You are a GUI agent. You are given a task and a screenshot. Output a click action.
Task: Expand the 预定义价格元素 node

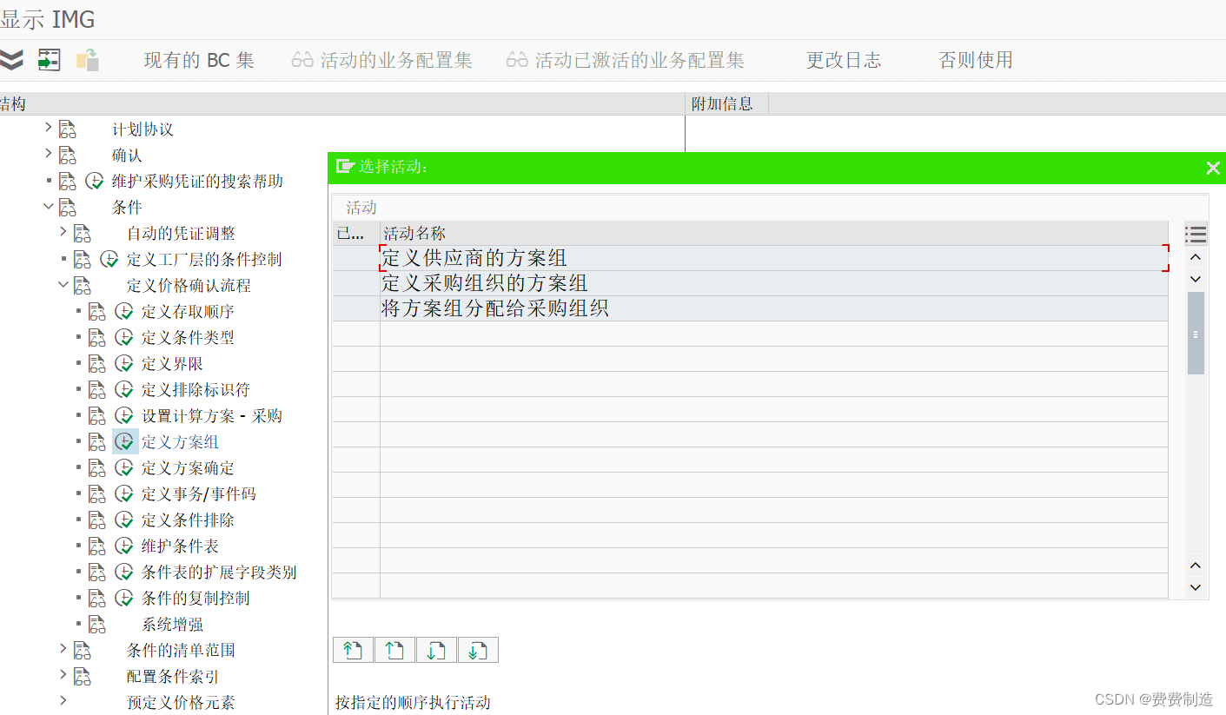63,700
